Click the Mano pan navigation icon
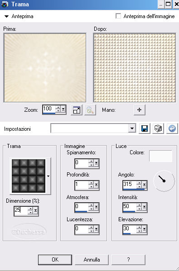Viewport: 179px width, 271px height. [140, 110]
